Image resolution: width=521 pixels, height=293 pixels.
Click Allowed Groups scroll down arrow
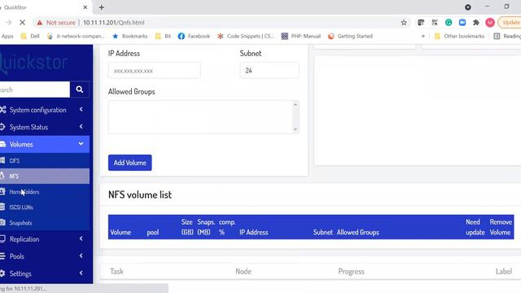296,129
